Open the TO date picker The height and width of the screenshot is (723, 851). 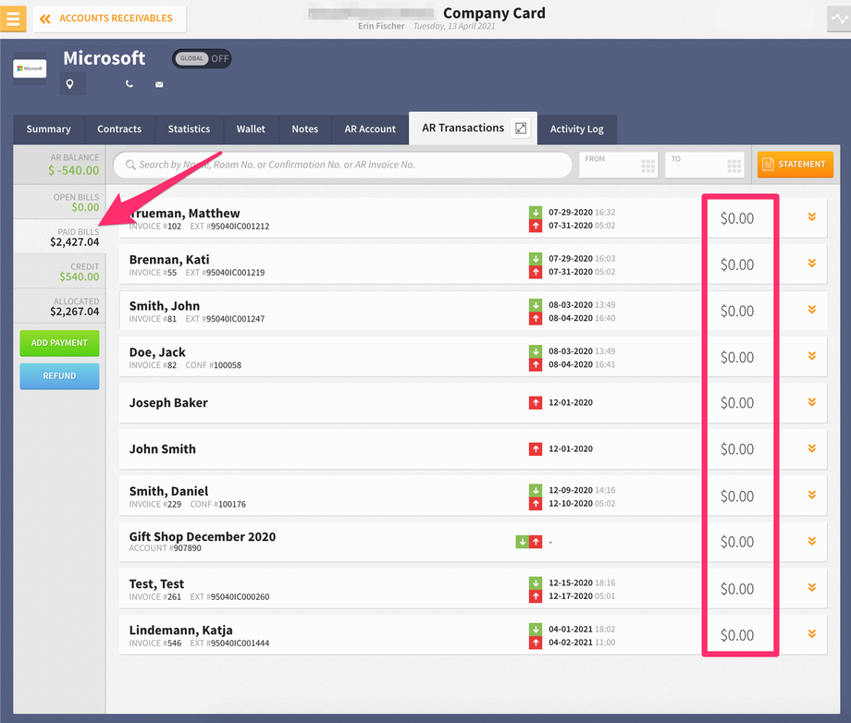click(x=705, y=165)
